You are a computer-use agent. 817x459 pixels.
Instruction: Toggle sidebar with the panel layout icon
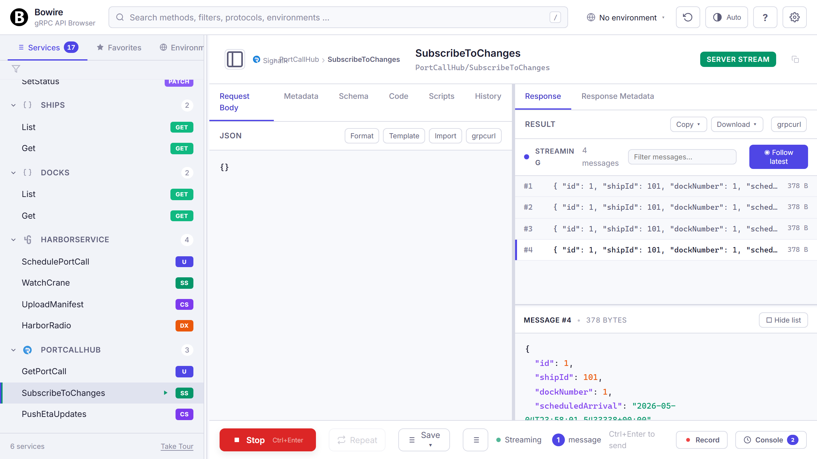235,59
